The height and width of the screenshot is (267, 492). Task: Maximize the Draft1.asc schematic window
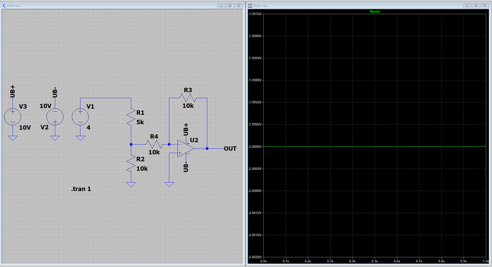230,6
